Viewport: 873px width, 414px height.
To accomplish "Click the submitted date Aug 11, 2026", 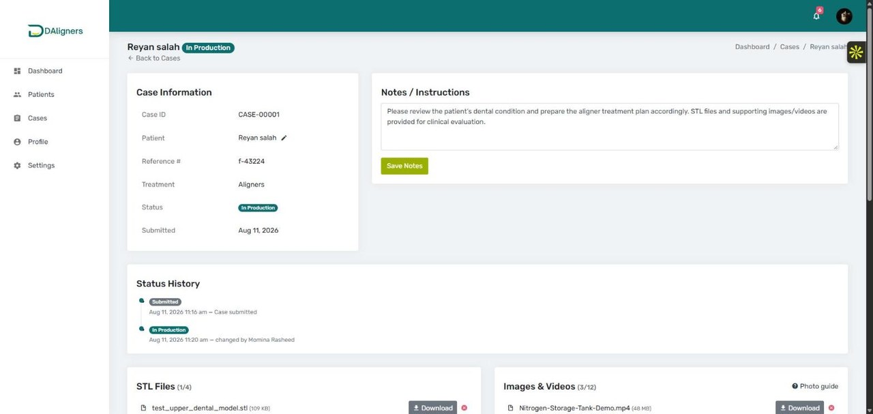I will (258, 231).
